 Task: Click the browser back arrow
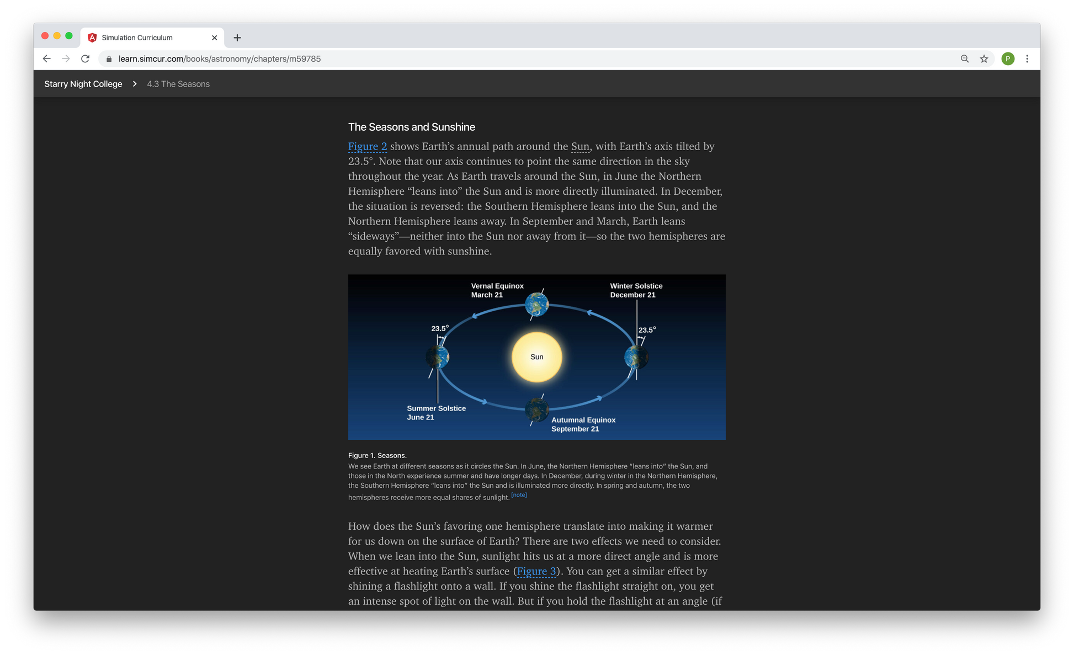coord(46,58)
